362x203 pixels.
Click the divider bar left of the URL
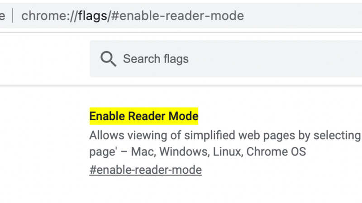[12, 16]
